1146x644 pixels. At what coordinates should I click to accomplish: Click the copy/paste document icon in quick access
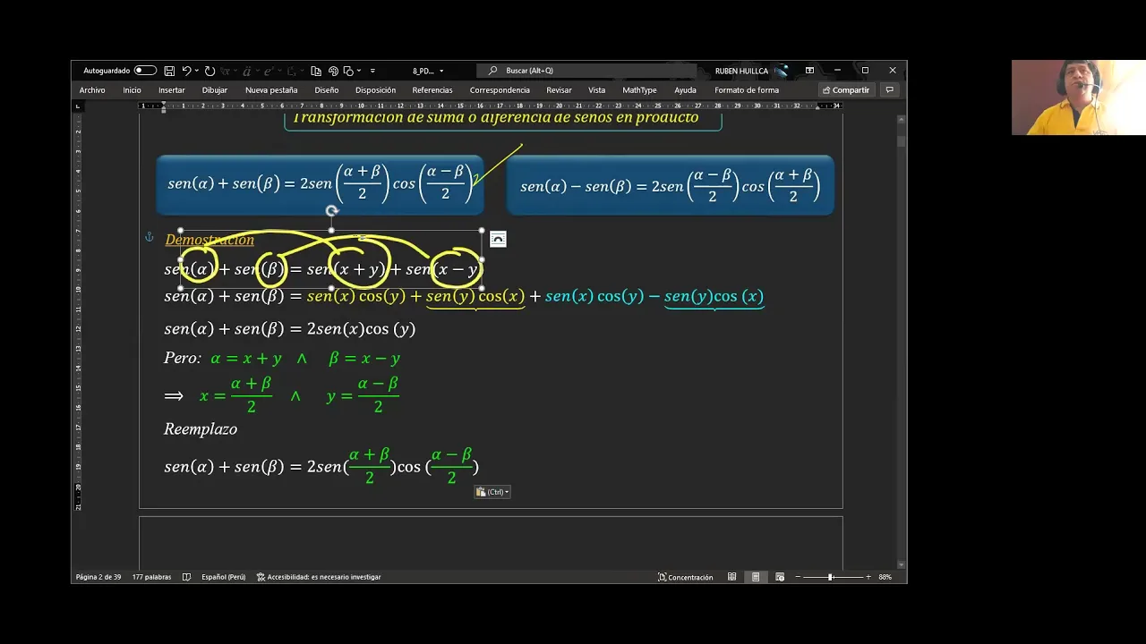point(316,71)
